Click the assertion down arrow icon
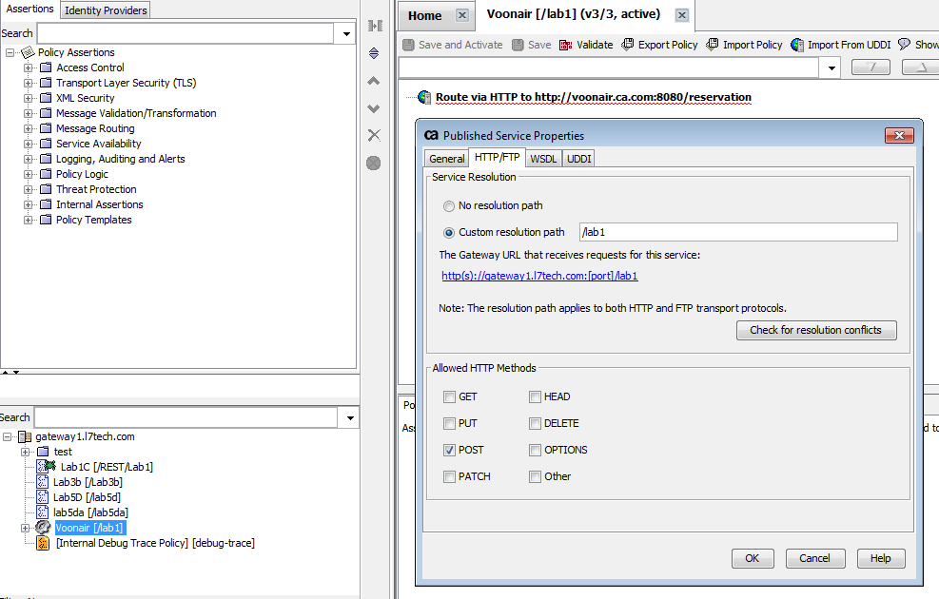Viewport: 939px width, 599px height. (373, 107)
